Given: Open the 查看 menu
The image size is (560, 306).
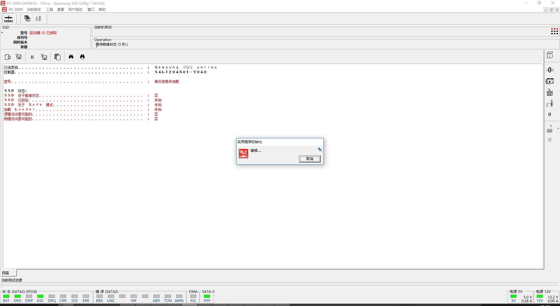Looking at the screenshot, I should (x=61, y=9).
